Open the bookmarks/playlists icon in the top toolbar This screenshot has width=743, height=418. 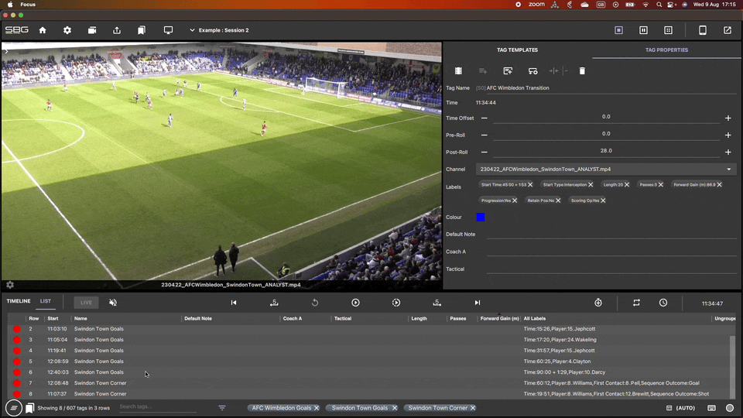click(141, 30)
